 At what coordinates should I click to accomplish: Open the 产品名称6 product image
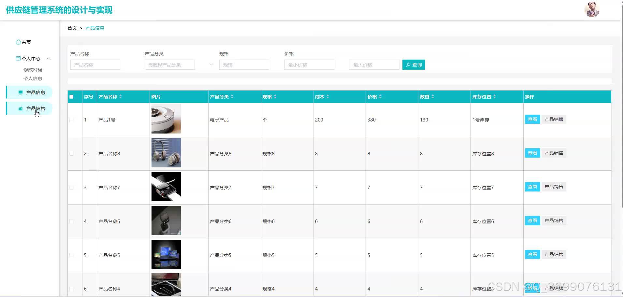click(166, 220)
